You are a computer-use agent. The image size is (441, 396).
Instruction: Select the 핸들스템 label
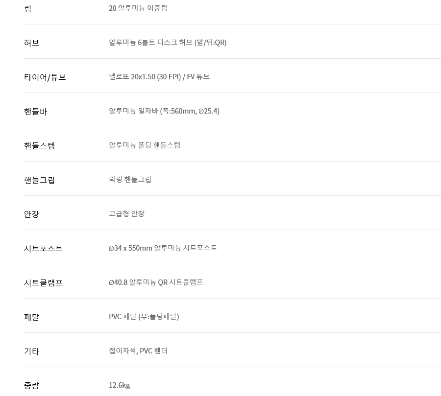coord(39,146)
